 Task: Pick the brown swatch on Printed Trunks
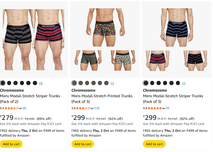pos(81,83)
